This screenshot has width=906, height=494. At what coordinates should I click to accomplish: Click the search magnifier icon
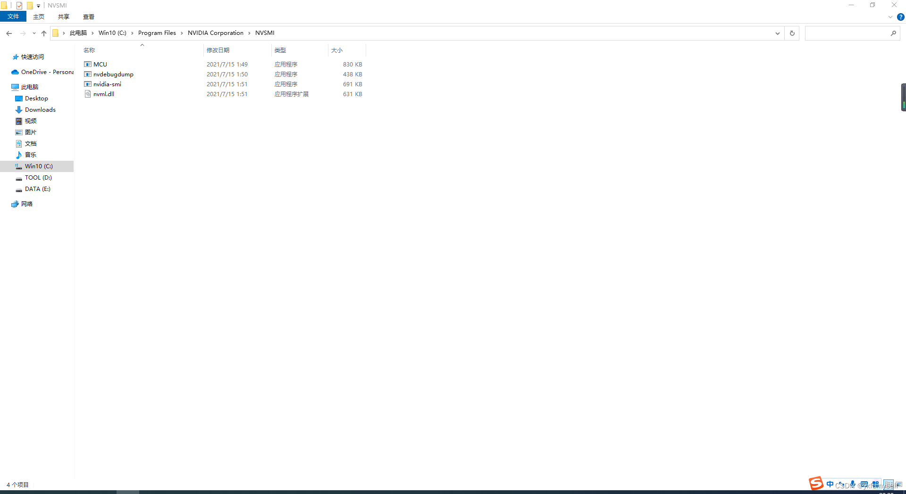tap(893, 33)
